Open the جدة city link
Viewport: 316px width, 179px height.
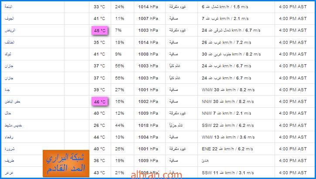pyautogui.click(x=7, y=89)
